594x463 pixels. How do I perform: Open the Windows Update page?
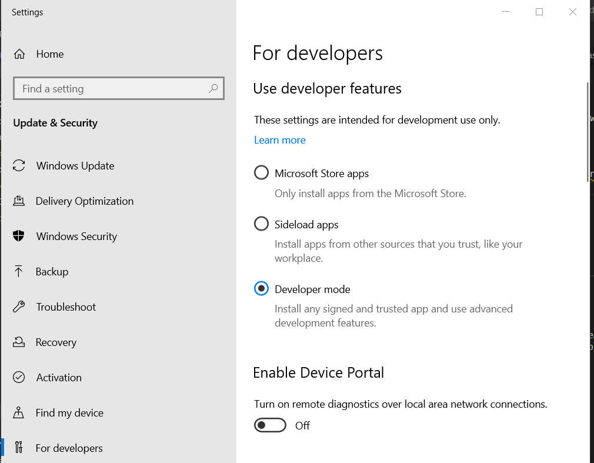[118, 165]
